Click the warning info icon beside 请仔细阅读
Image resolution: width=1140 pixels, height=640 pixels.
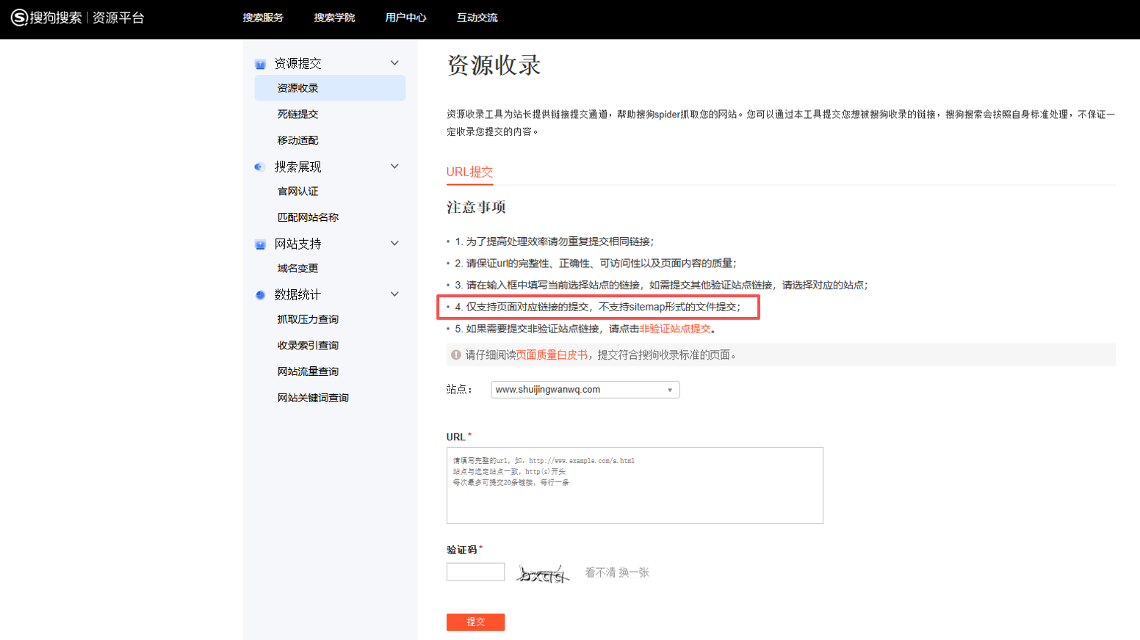pos(456,354)
